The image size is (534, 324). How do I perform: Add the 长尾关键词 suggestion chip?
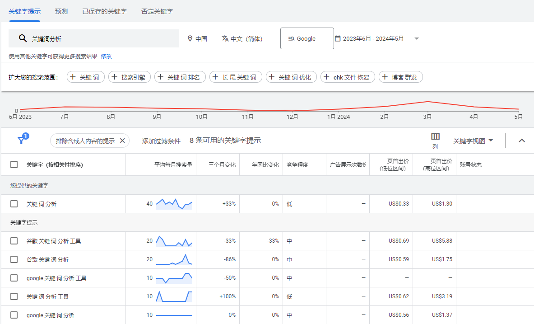pyautogui.click(x=236, y=77)
